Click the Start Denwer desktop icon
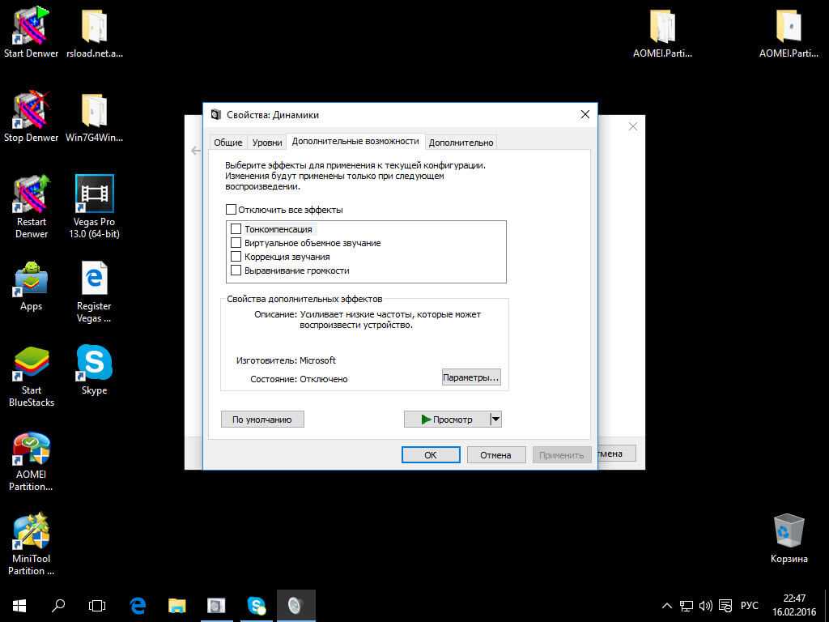 pyautogui.click(x=31, y=27)
